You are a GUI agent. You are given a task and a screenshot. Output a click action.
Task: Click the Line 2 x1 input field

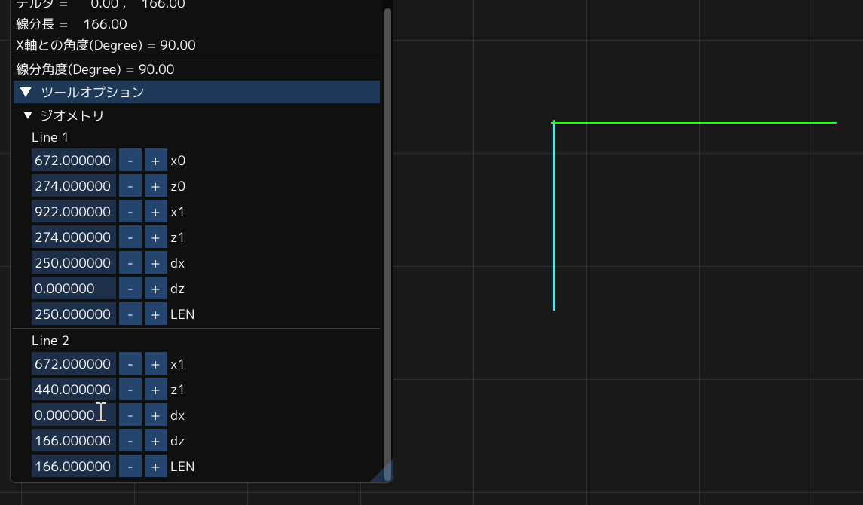pos(74,363)
